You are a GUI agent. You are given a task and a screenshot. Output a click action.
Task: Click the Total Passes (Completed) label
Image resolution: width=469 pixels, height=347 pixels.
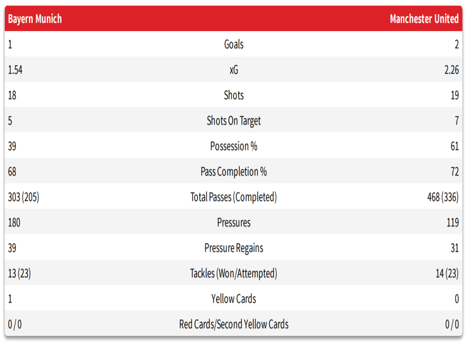click(234, 197)
